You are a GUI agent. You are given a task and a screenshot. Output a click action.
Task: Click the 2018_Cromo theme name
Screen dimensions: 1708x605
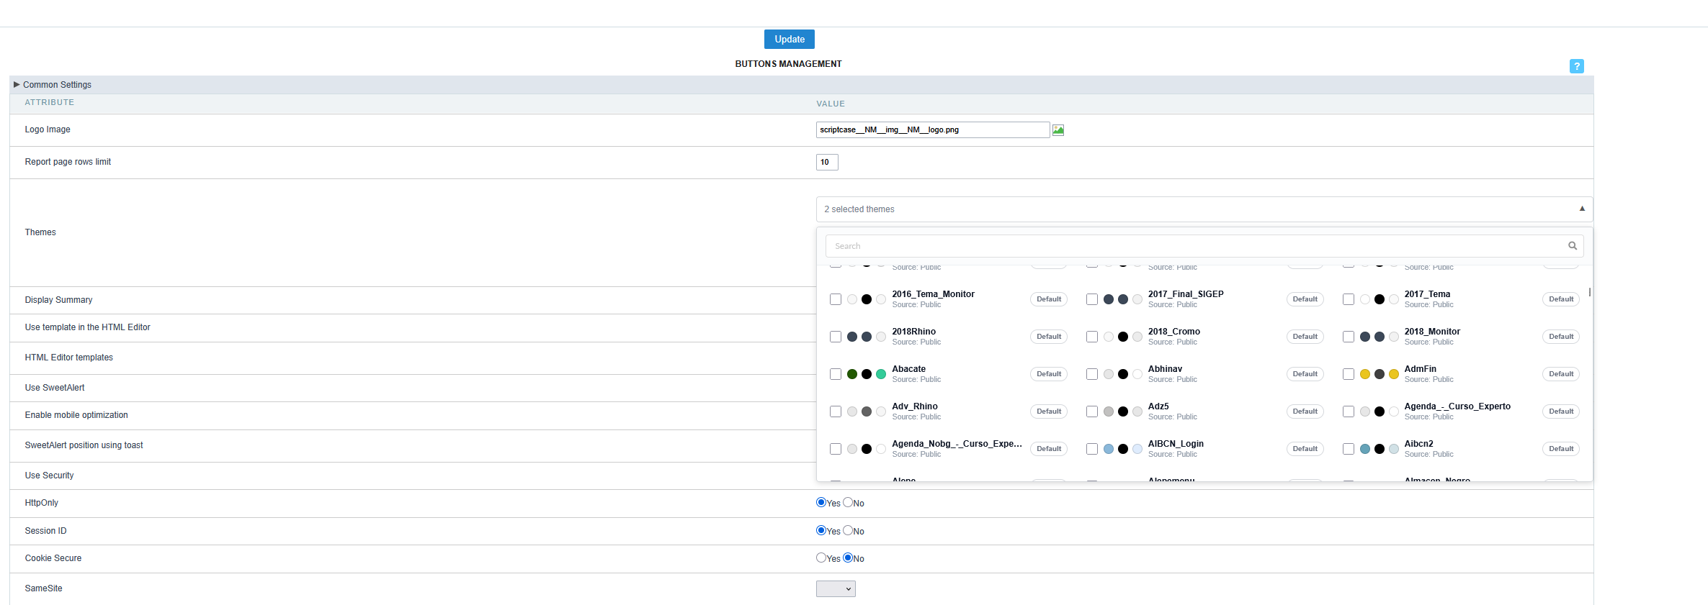1174,332
